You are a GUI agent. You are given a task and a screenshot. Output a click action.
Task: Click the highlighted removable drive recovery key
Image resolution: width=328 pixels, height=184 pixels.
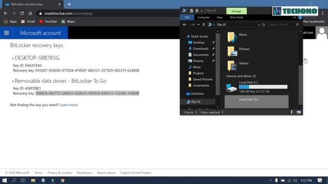[x=88, y=93]
